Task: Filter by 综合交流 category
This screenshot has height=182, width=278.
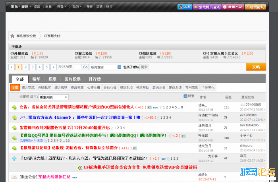Action: pos(28,87)
